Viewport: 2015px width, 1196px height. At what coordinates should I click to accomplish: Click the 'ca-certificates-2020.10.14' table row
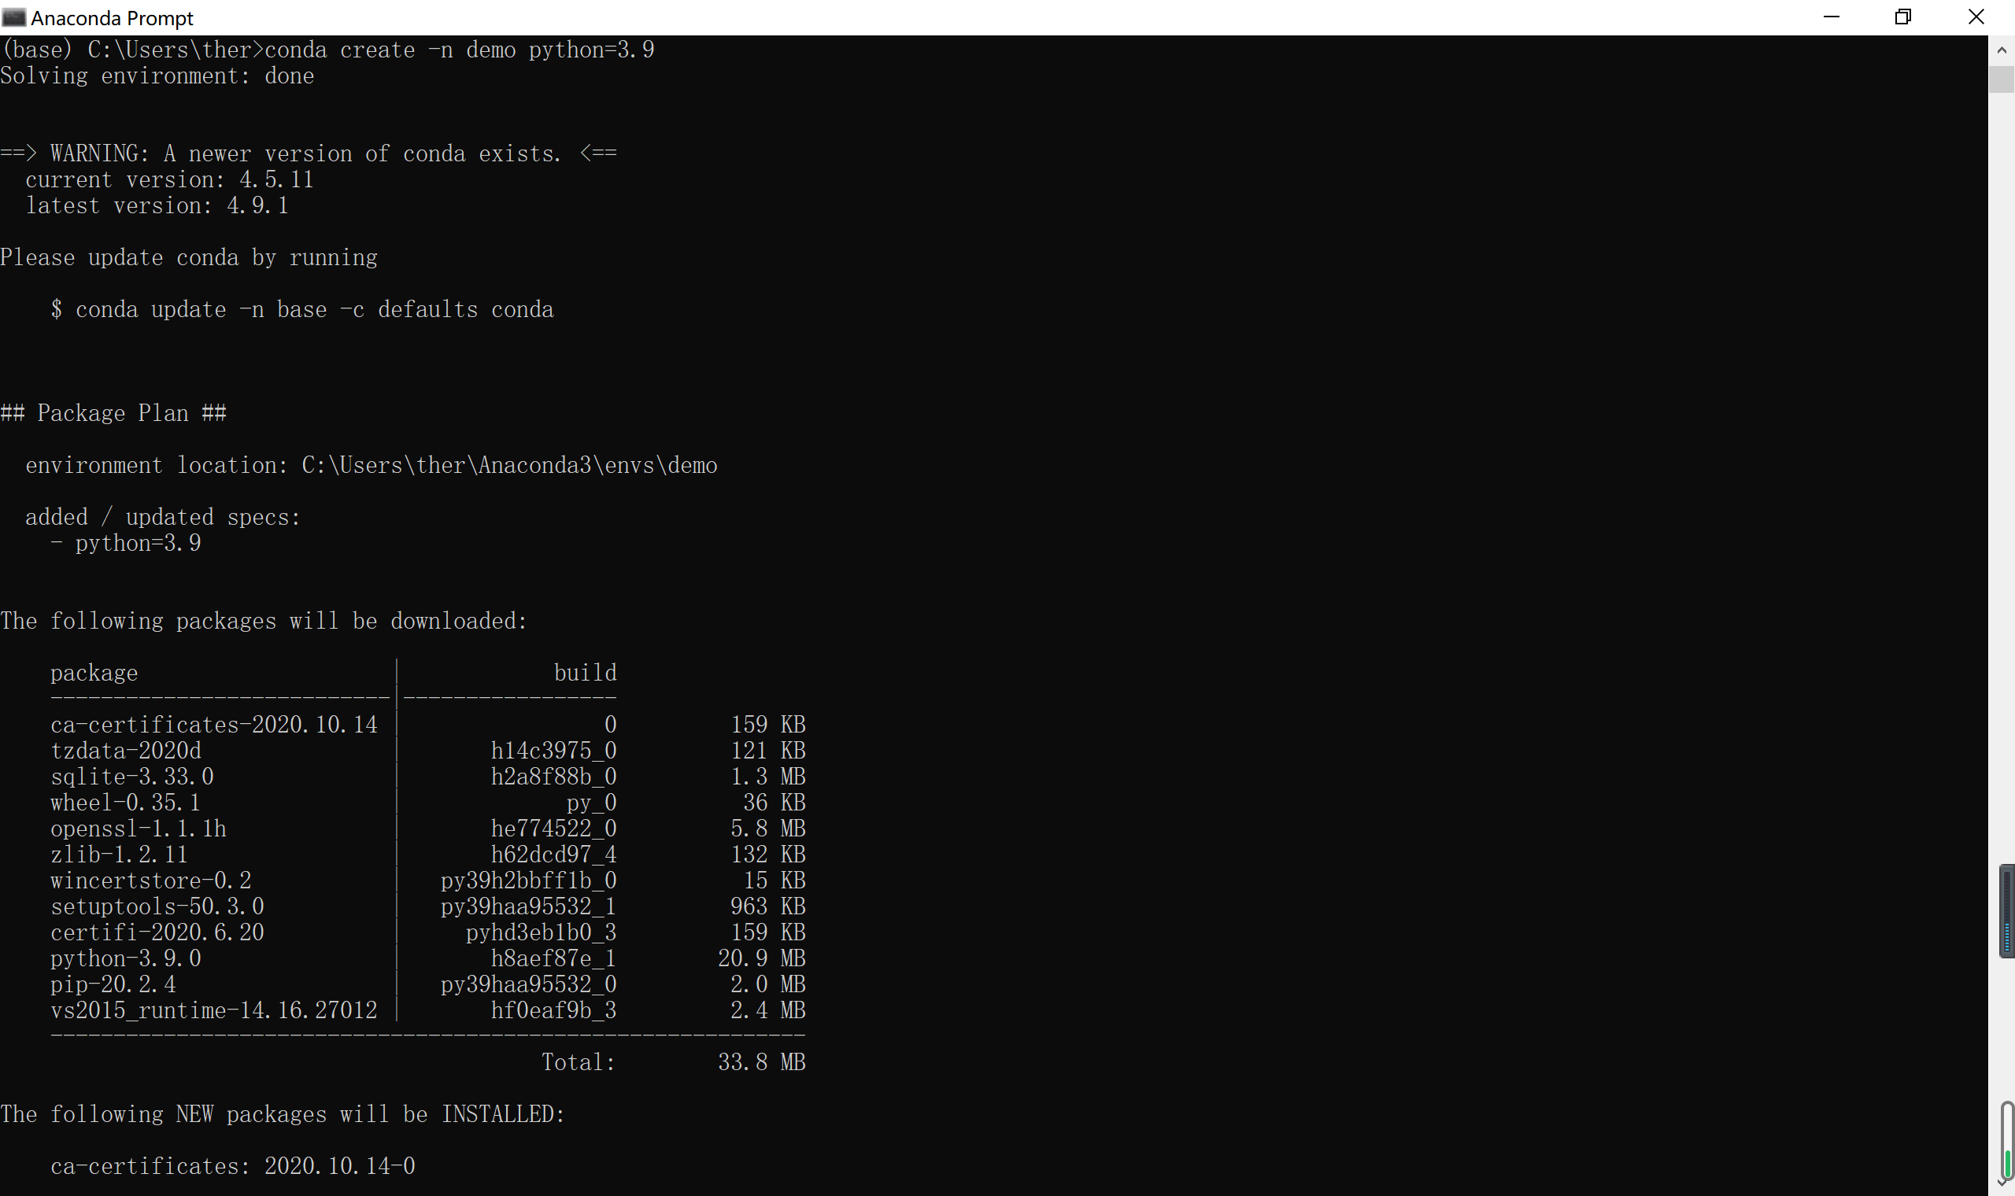click(x=428, y=725)
